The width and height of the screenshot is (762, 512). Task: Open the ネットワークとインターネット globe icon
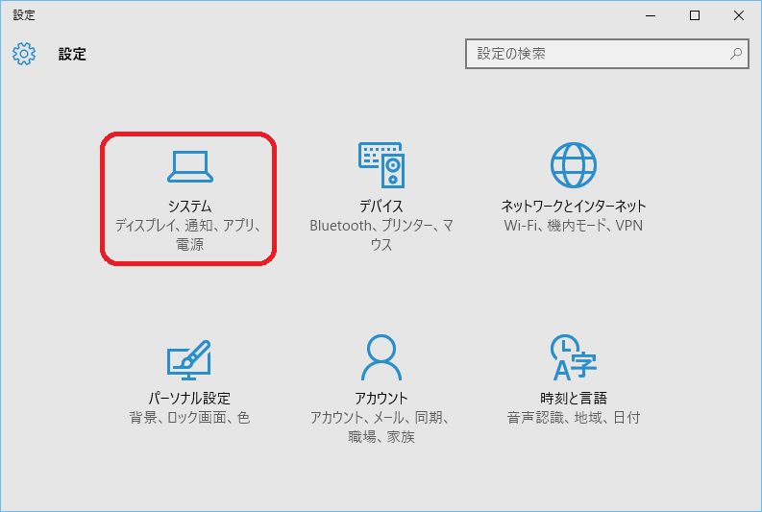[574, 165]
